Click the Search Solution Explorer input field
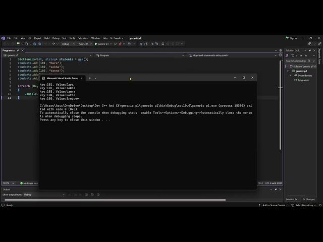This screenshot has height=242, width=323. [x=297, y=61]
